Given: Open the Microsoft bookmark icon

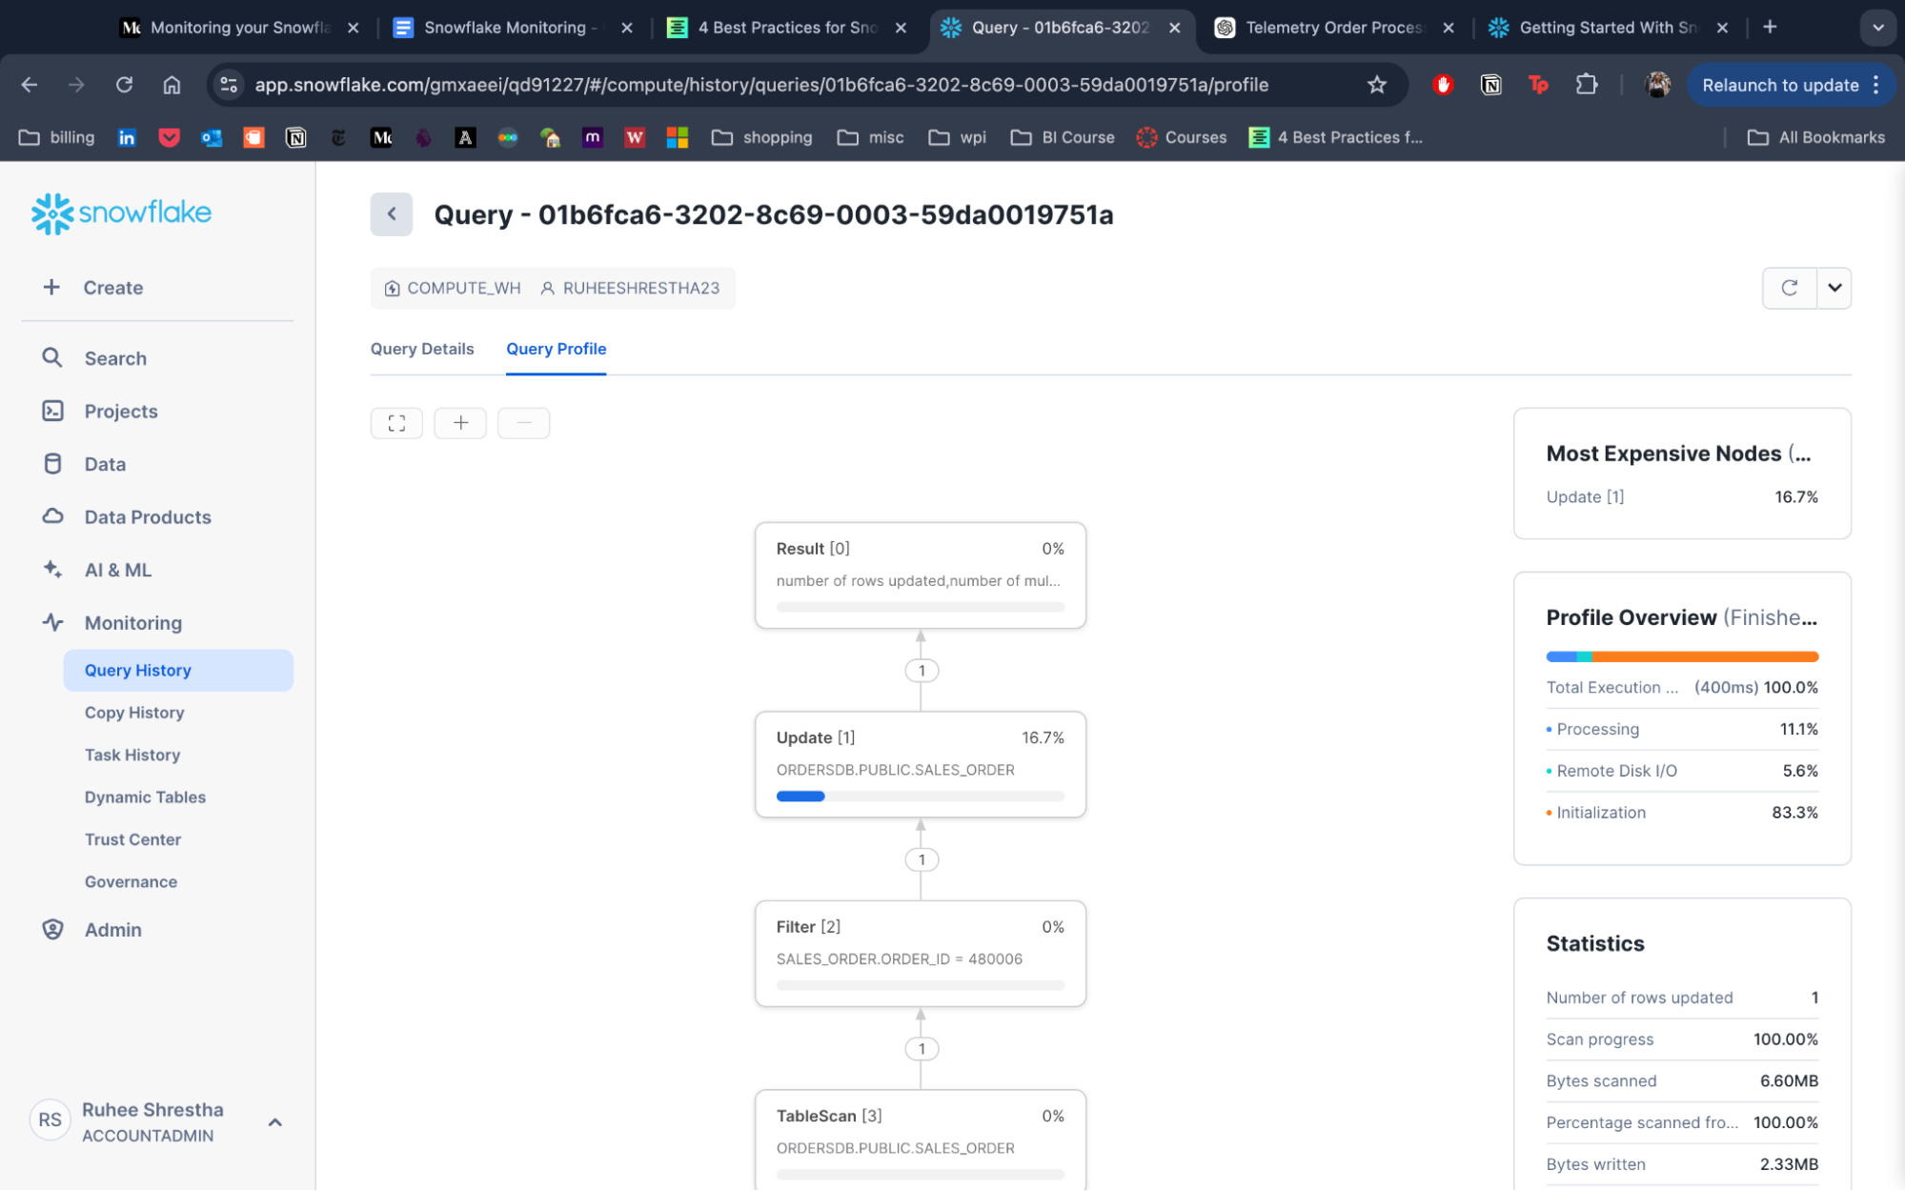Looking at the screenshot, I should [678, 137].
